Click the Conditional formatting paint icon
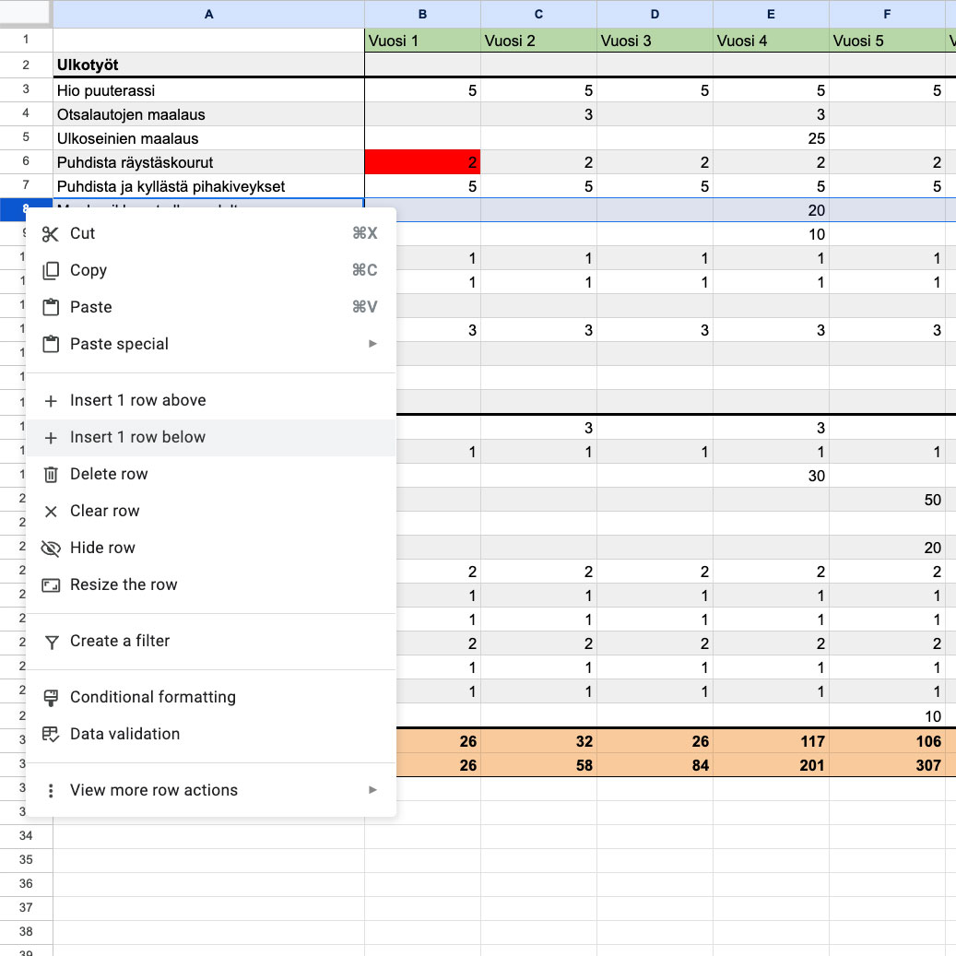956x956 pixels. click(51, 698)
